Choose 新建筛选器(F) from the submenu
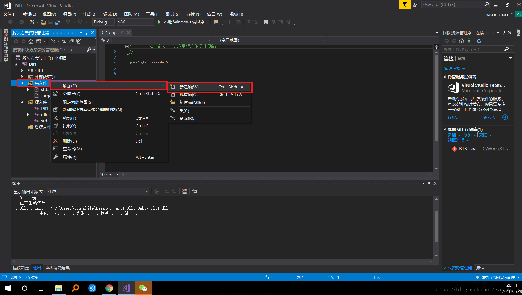The width and height of the screenshot is (522, 295). tap(209, 102)
